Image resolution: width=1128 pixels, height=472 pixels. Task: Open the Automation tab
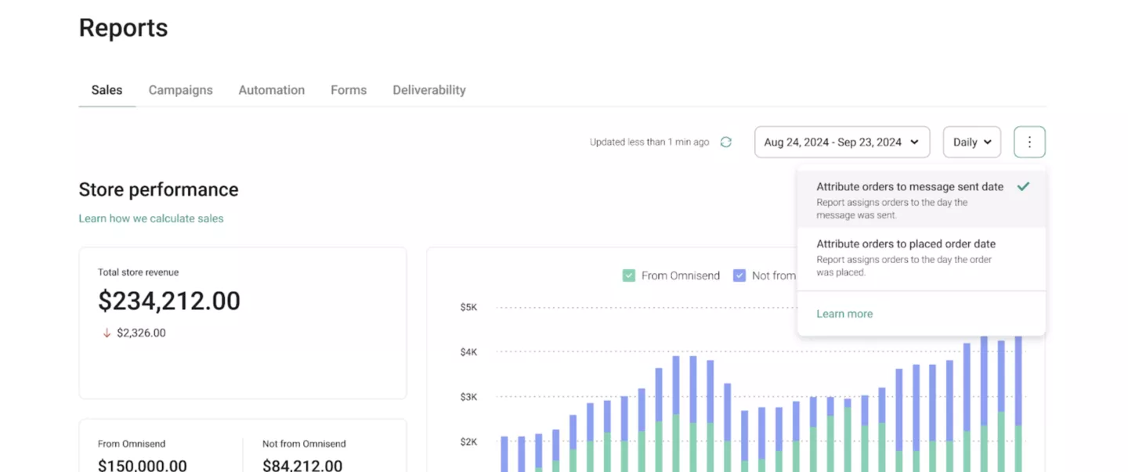272,90
